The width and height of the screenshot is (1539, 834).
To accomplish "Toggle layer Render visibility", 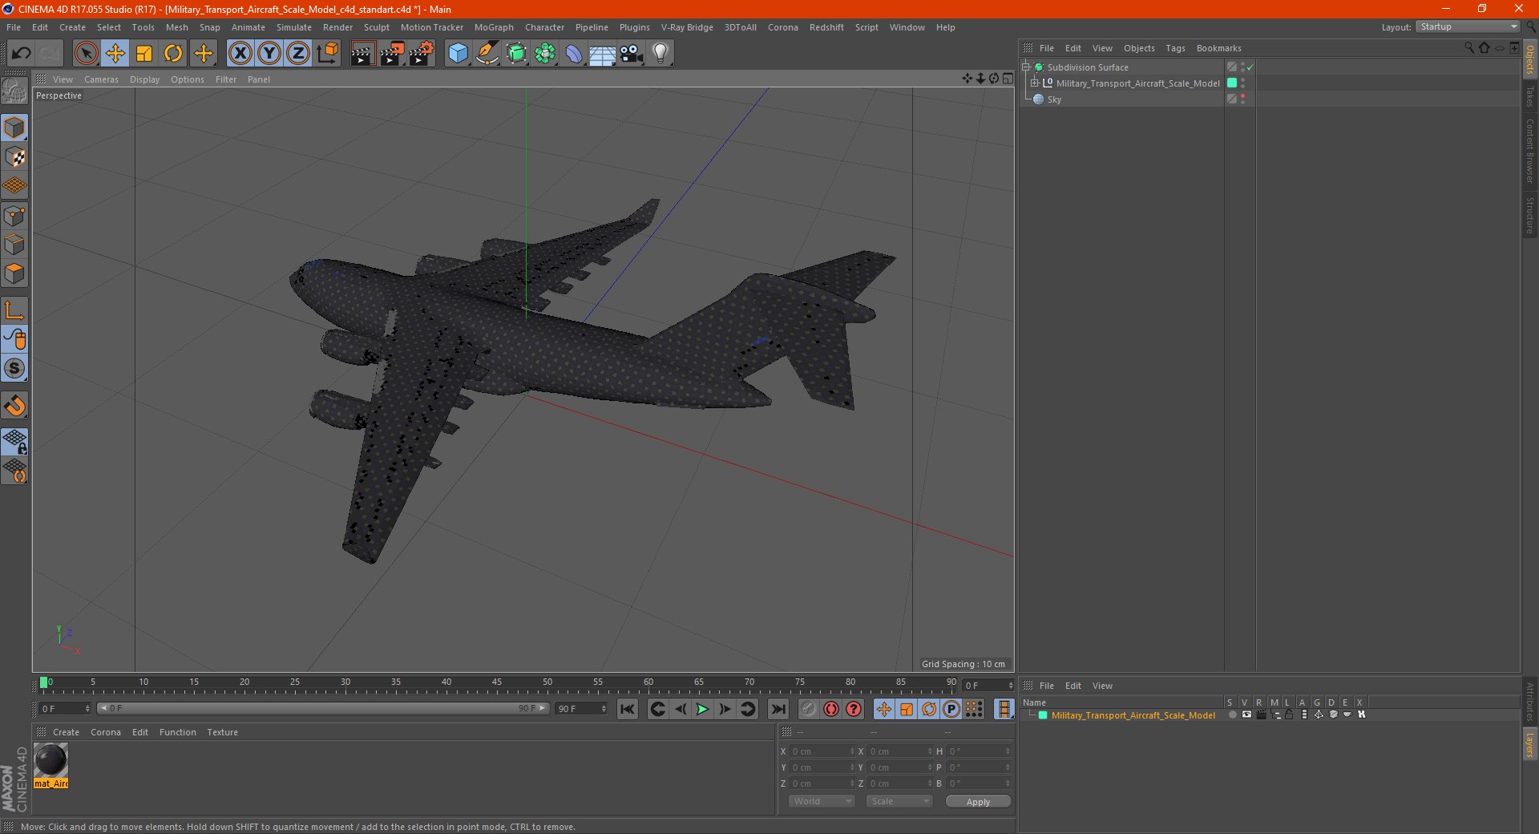I will (1261, 715).
